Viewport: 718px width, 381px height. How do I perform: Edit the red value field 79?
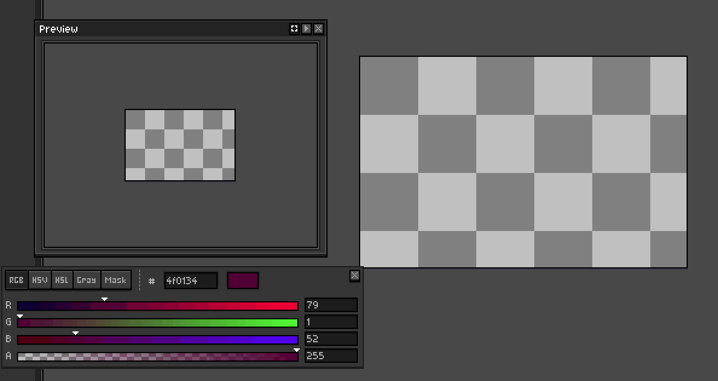point(331,305)
